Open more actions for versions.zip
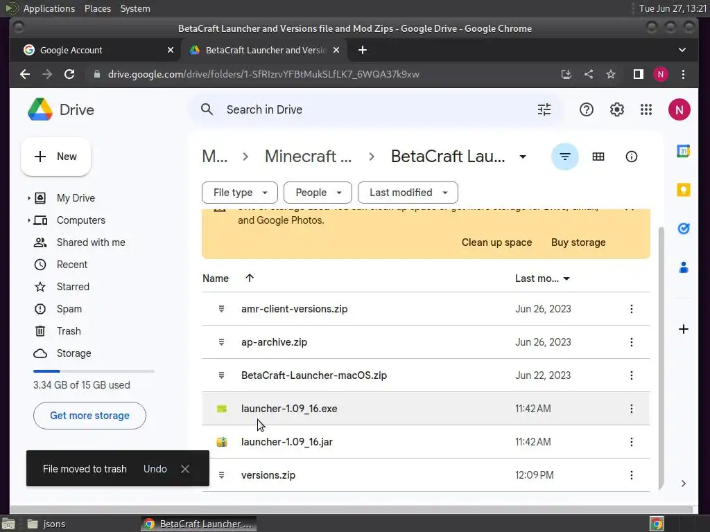This screenshot has height=532, width=710. pyautogui.click(x=631, y=475)
